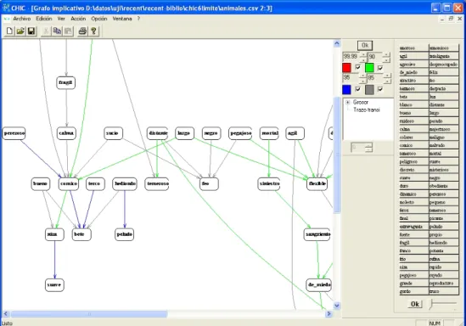The width and height of the screenshot is (466, 326).
Task: Decrease the 90 threshold spinner value
Action: pos(386,59)
